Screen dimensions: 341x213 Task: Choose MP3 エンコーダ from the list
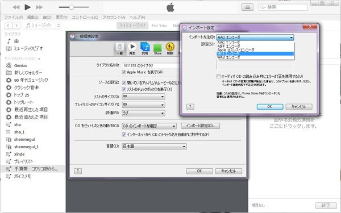(x=255, y=54)
